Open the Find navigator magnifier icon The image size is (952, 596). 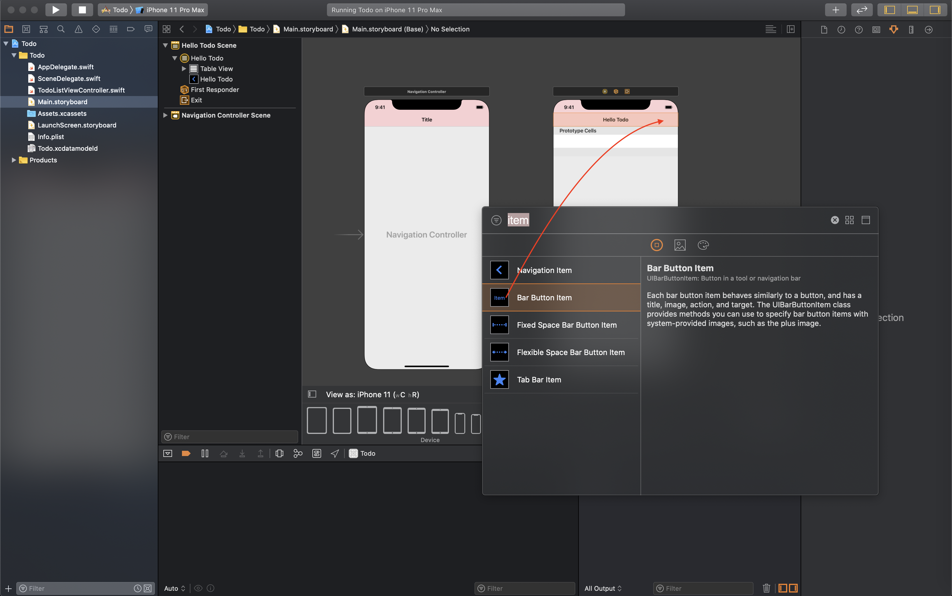[x=61, y=29]
